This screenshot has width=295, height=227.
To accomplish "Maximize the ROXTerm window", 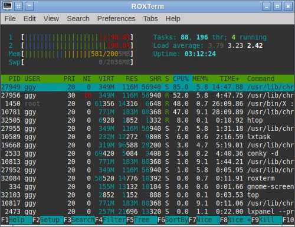I will point(277,6).
